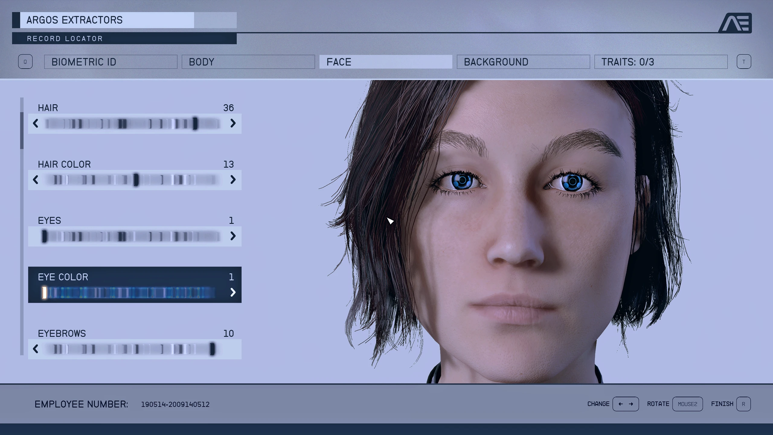The height and width of the screenshot is (435, 773).
Task: Click the ROTATE MOUSE2 button
Action: (687, 404)
